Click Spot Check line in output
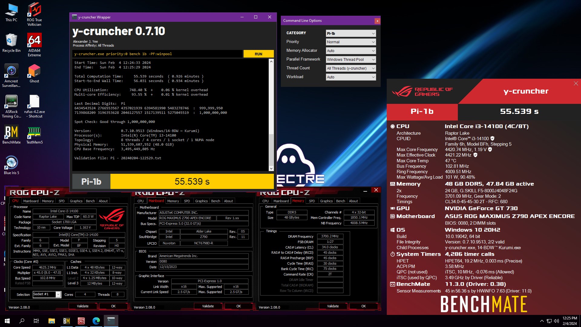 [115, 122]
